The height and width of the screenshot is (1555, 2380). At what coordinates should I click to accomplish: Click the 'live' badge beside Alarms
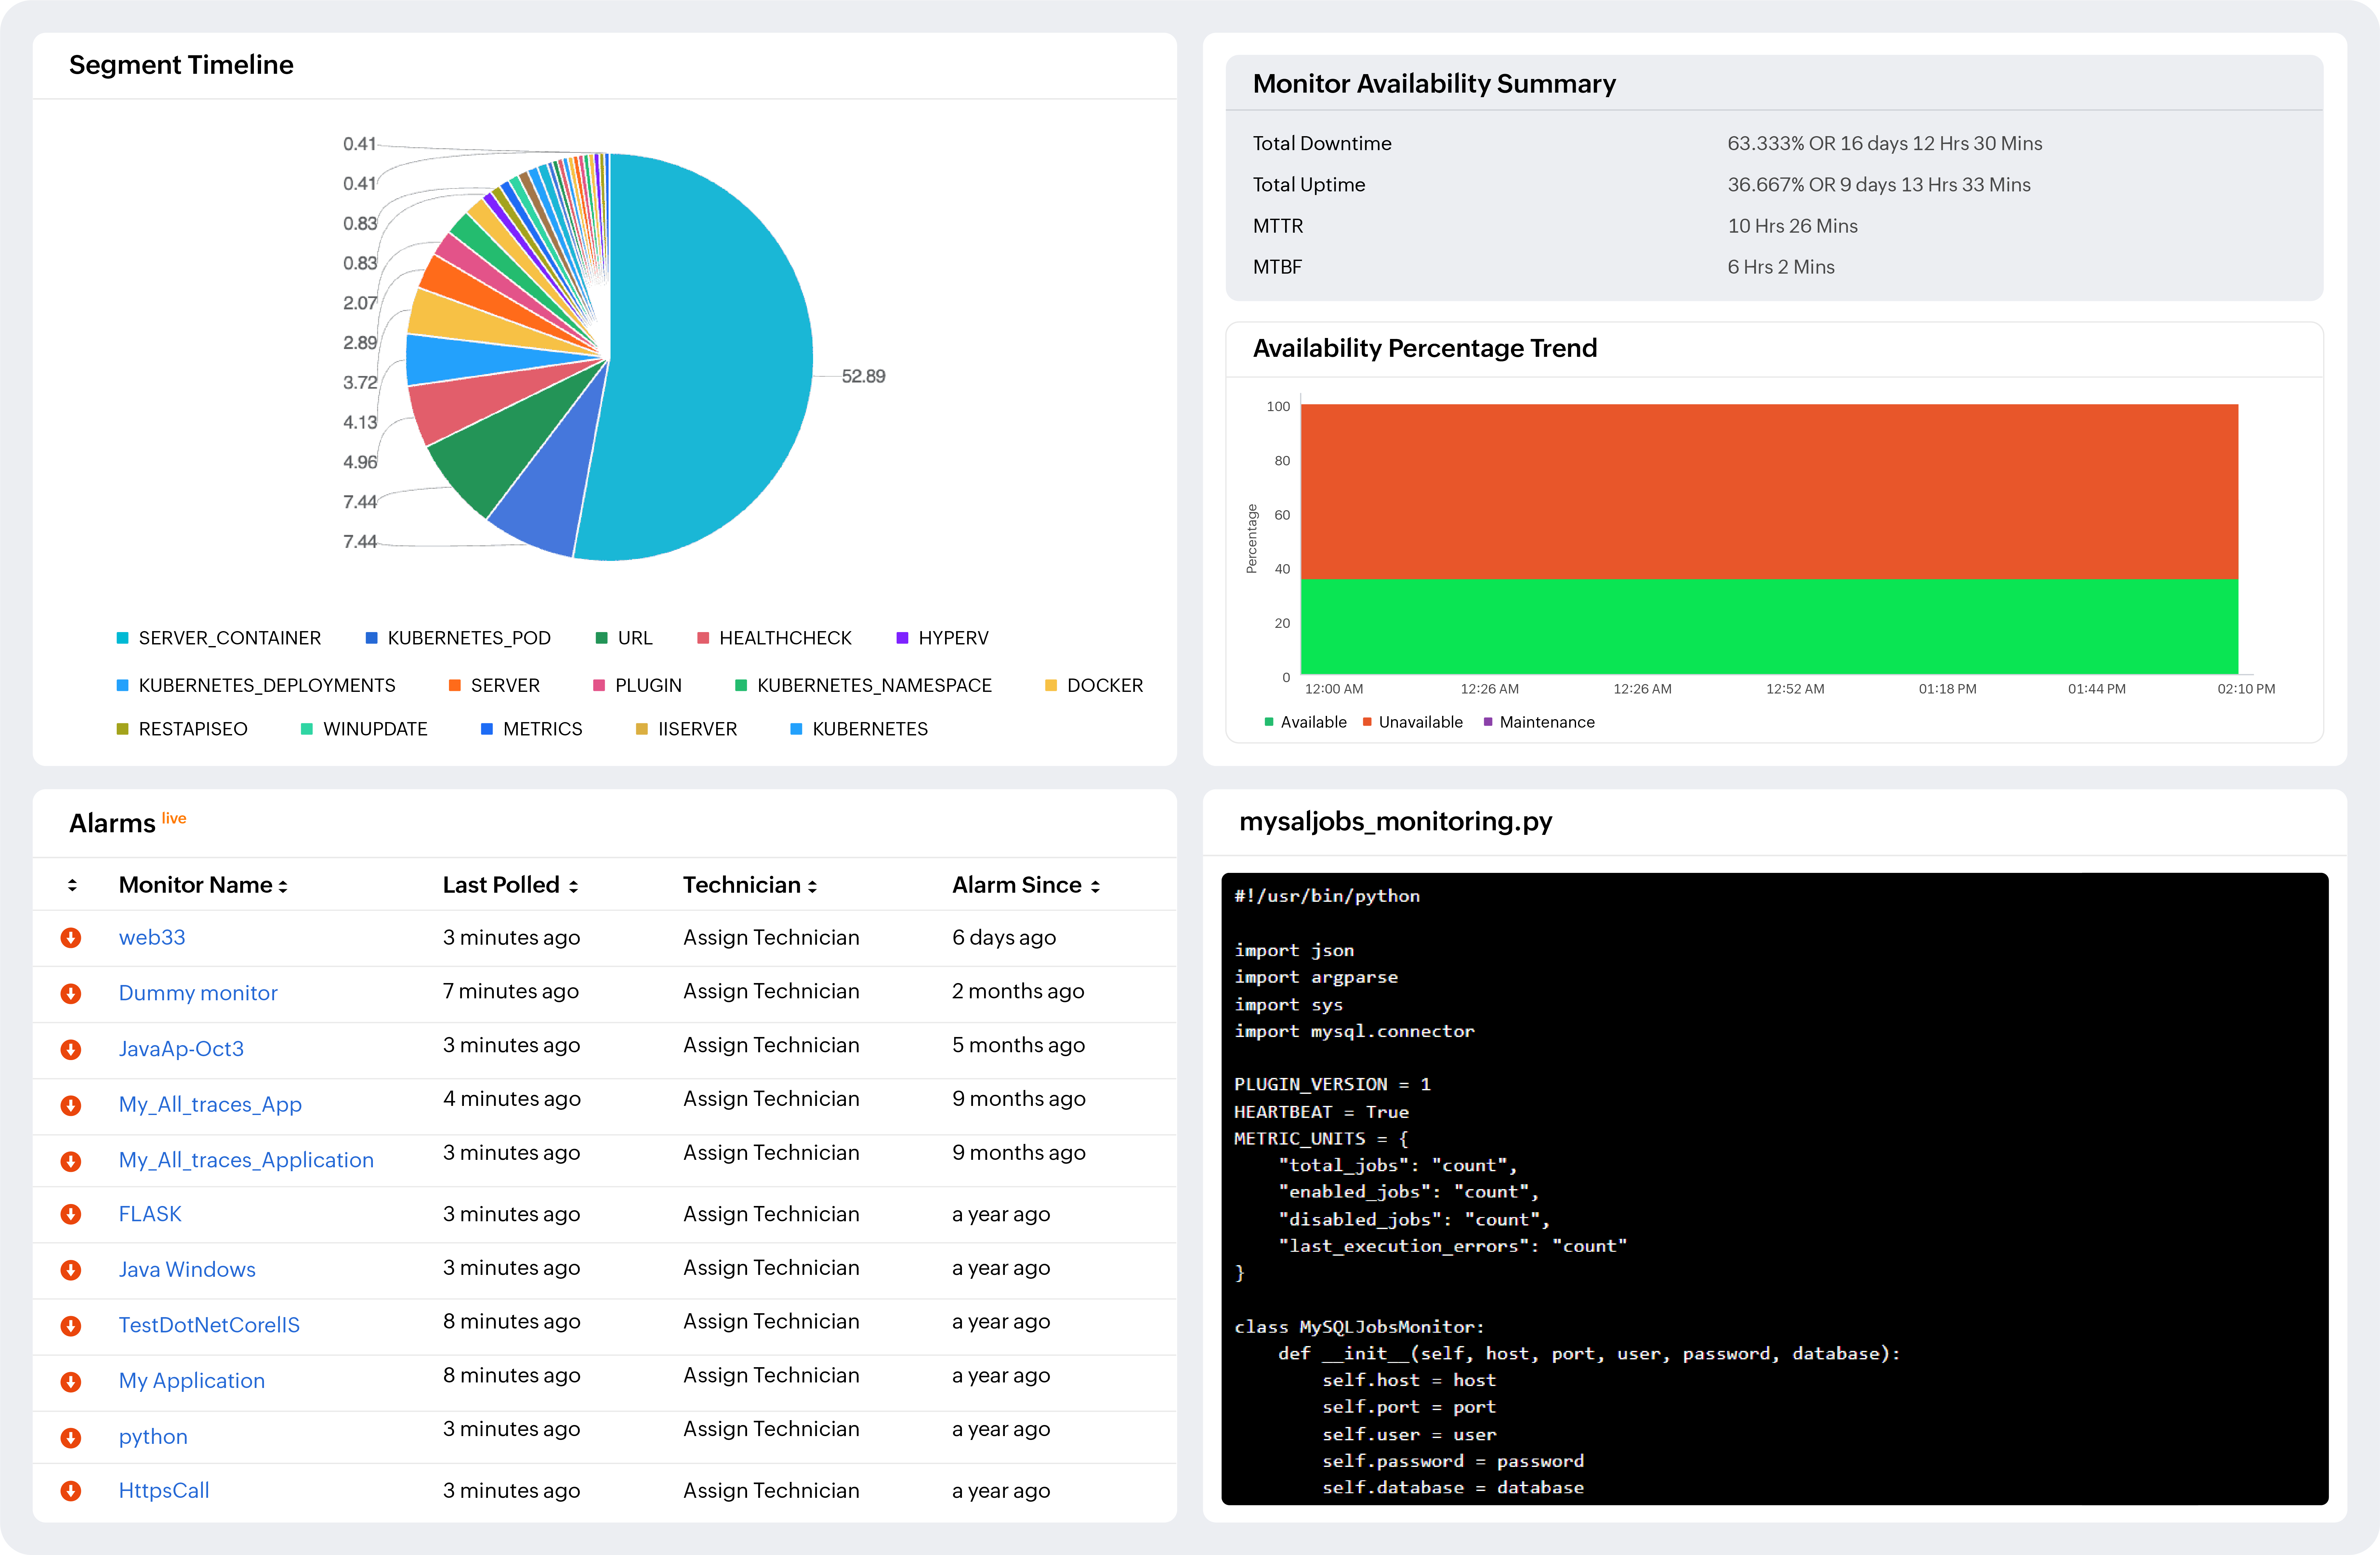(x=174, y=819)
